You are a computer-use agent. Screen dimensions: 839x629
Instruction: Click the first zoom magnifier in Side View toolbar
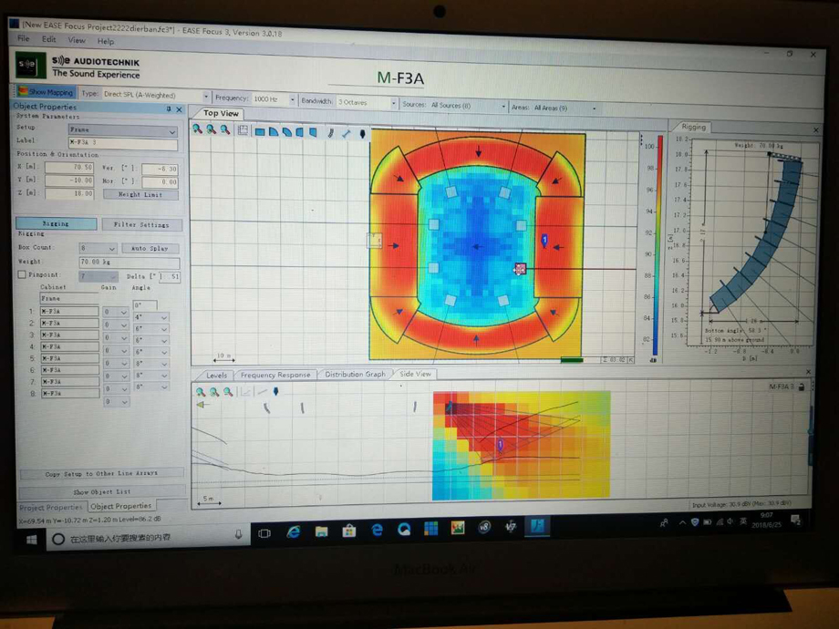click(x=201, y=392)
